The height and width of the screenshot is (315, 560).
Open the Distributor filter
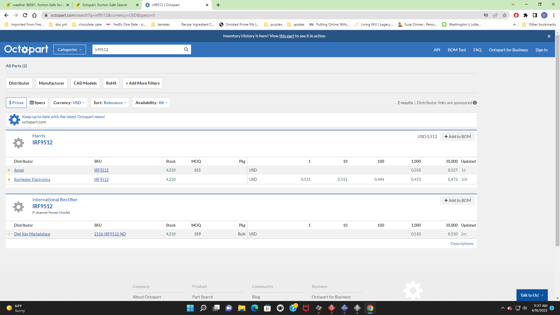point(19,83)
